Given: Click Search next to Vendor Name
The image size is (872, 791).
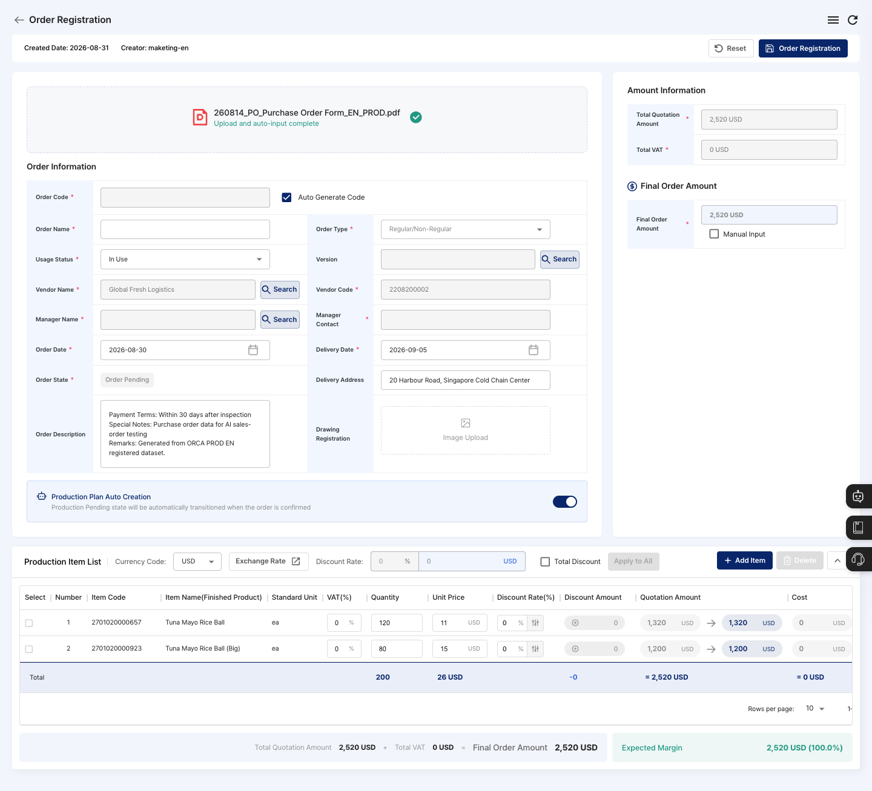Looking at the screenshot, I should 280,289.
